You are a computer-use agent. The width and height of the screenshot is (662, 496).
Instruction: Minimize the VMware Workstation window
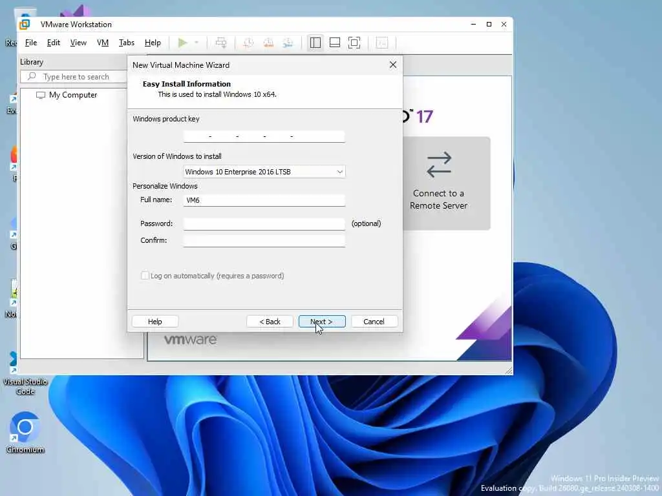tap(473, 25)
